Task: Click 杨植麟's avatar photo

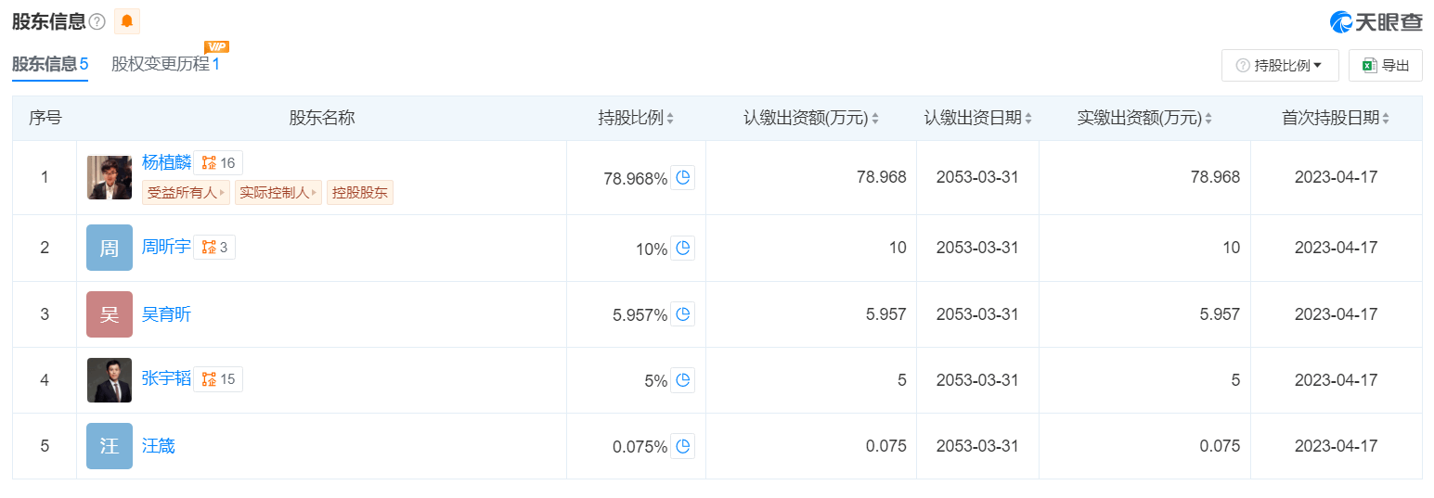Action: tap(110, 177)
